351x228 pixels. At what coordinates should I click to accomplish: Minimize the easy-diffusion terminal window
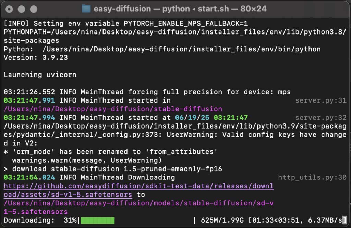pyautogui.click(x=22, y=9)
